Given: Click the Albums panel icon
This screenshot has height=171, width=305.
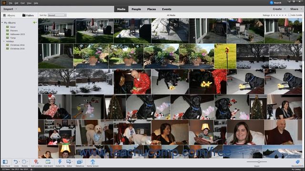Looking at the screenshot, I should click(x=4, y=15).
